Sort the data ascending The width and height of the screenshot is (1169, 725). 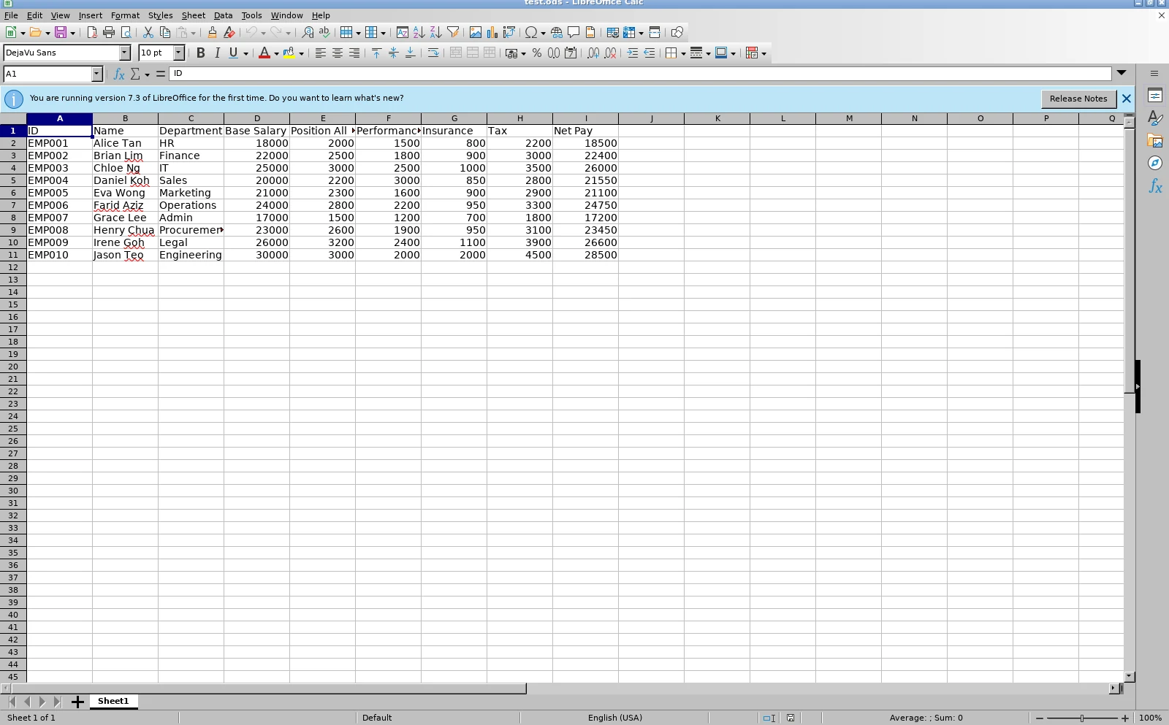[419, 33]
